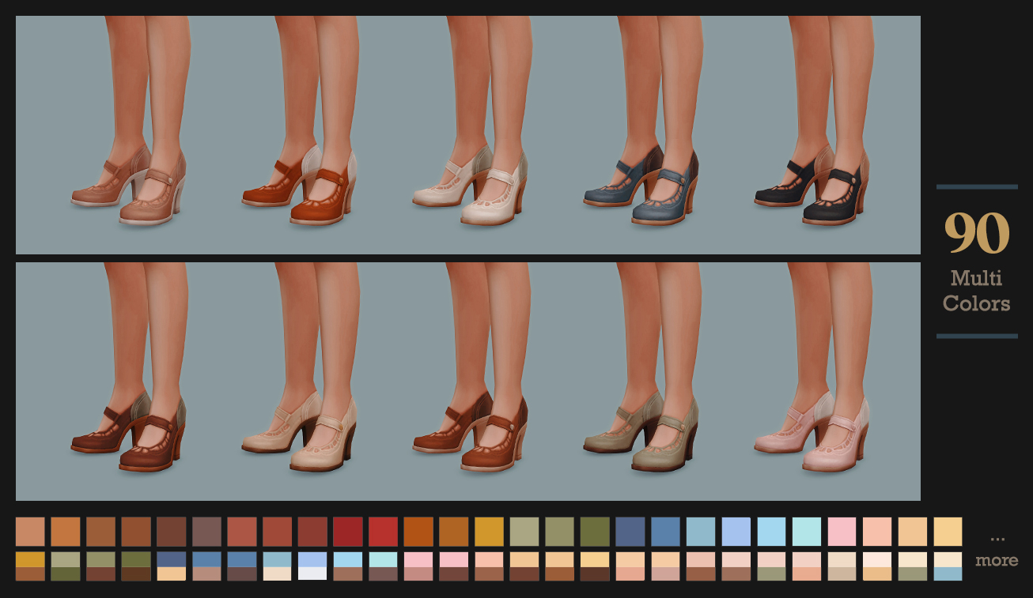Pick the pink swatch near the top right
This screenshot has height=598, width=1033.
[843, 530]
